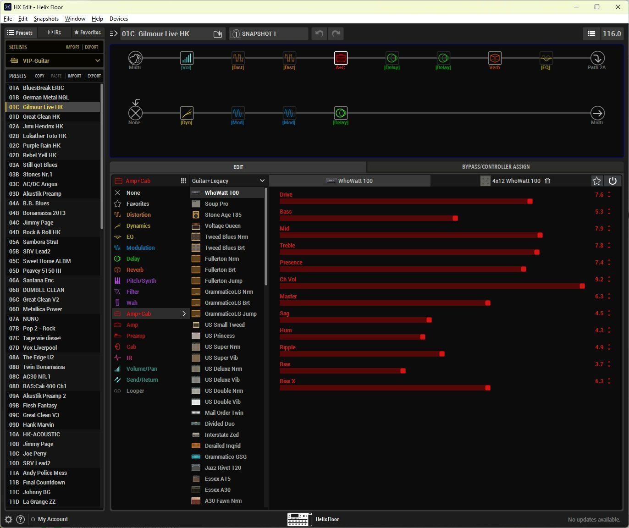This screenshot has width=629, height=528.
Task: Toggle the library panel collapse button
Action: (x=114, y=33)
